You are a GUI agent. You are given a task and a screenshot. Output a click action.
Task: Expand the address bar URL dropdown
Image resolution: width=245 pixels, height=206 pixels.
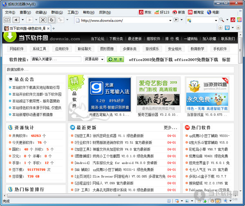click(170, 20)
